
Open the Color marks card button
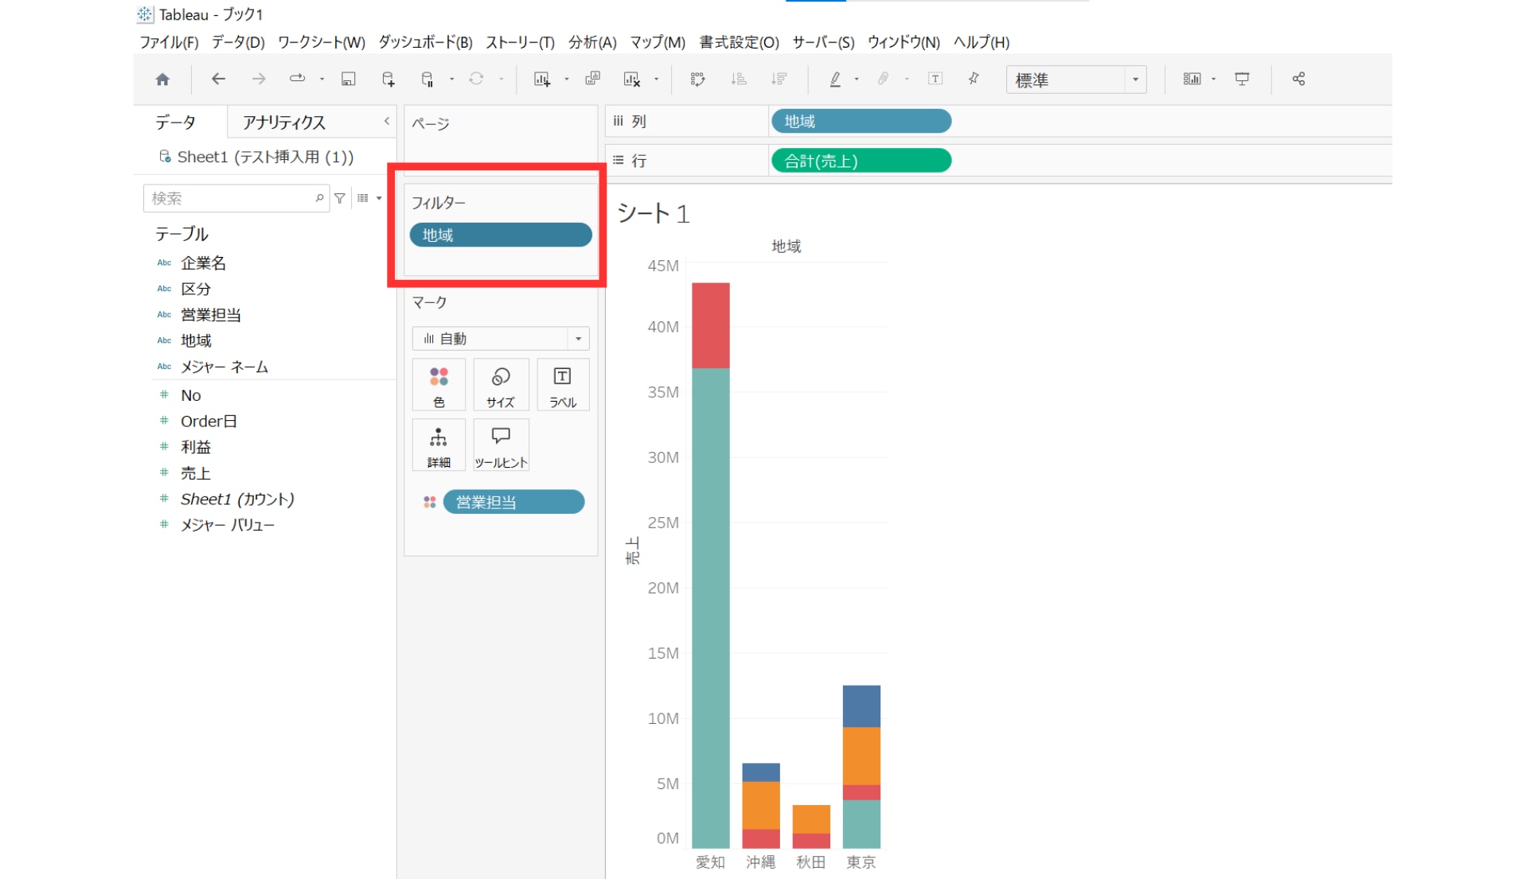(x=439, y=385)
